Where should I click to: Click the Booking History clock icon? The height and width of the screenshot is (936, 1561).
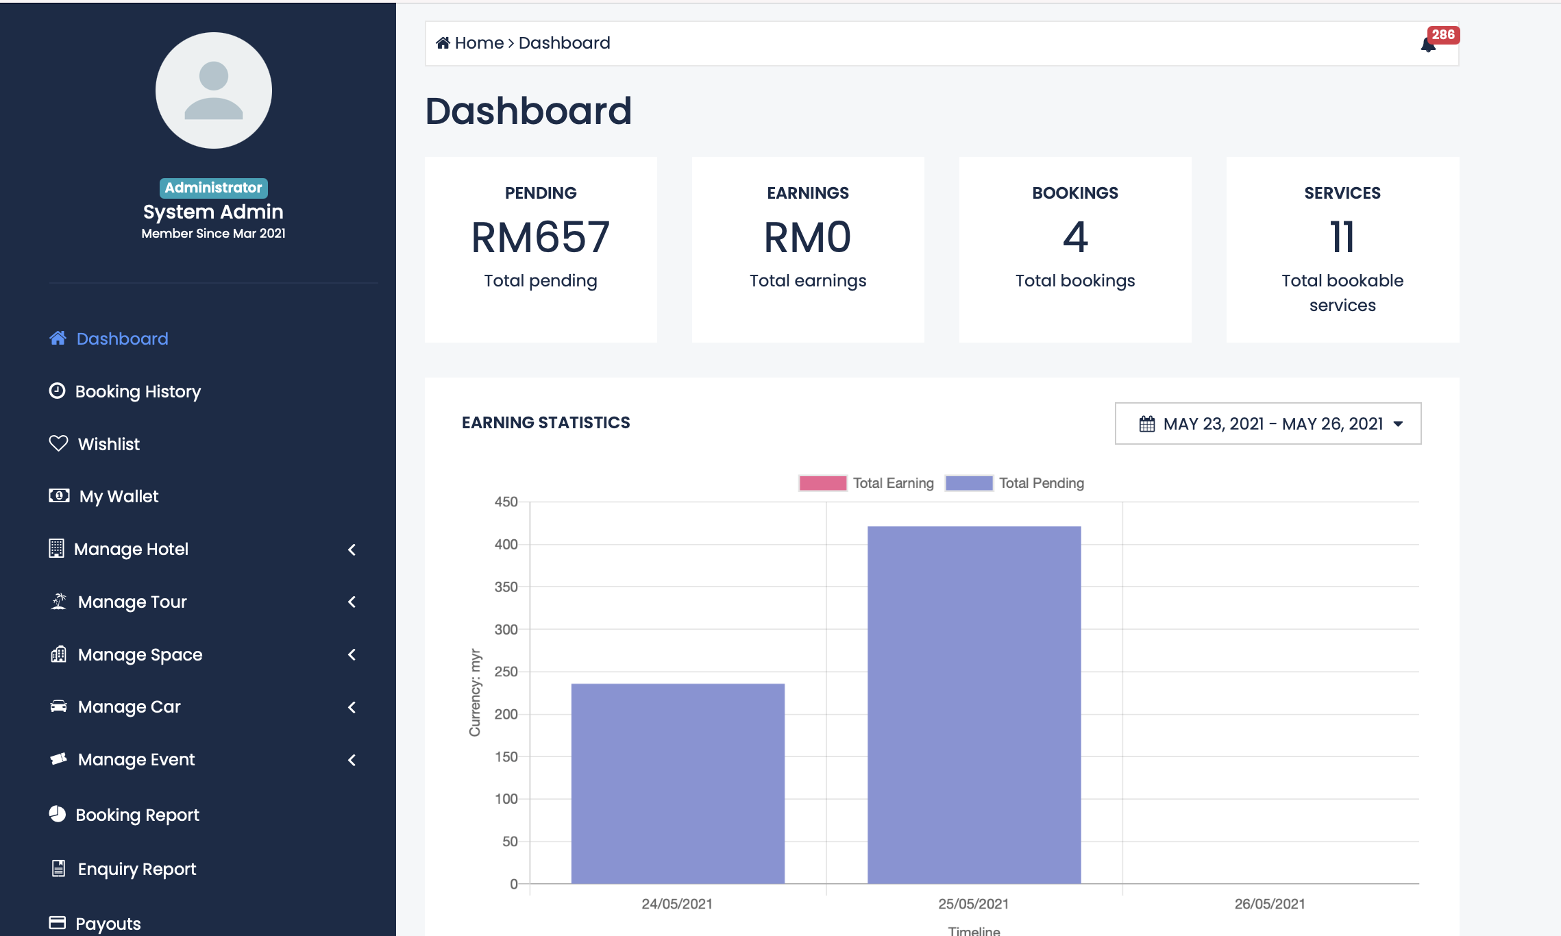(58, 391)
